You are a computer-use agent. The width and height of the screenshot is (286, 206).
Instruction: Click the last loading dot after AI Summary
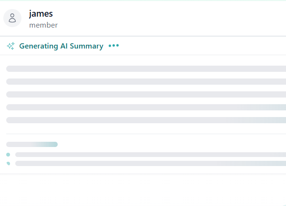pyautogui.click(x=117, y=46)
